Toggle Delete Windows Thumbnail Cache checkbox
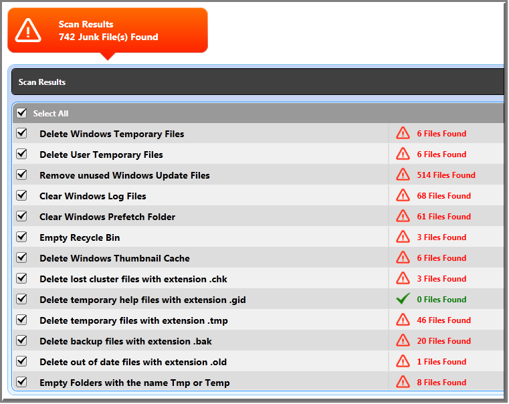Screen dimensions: 509x404 [x=22, y=258]
